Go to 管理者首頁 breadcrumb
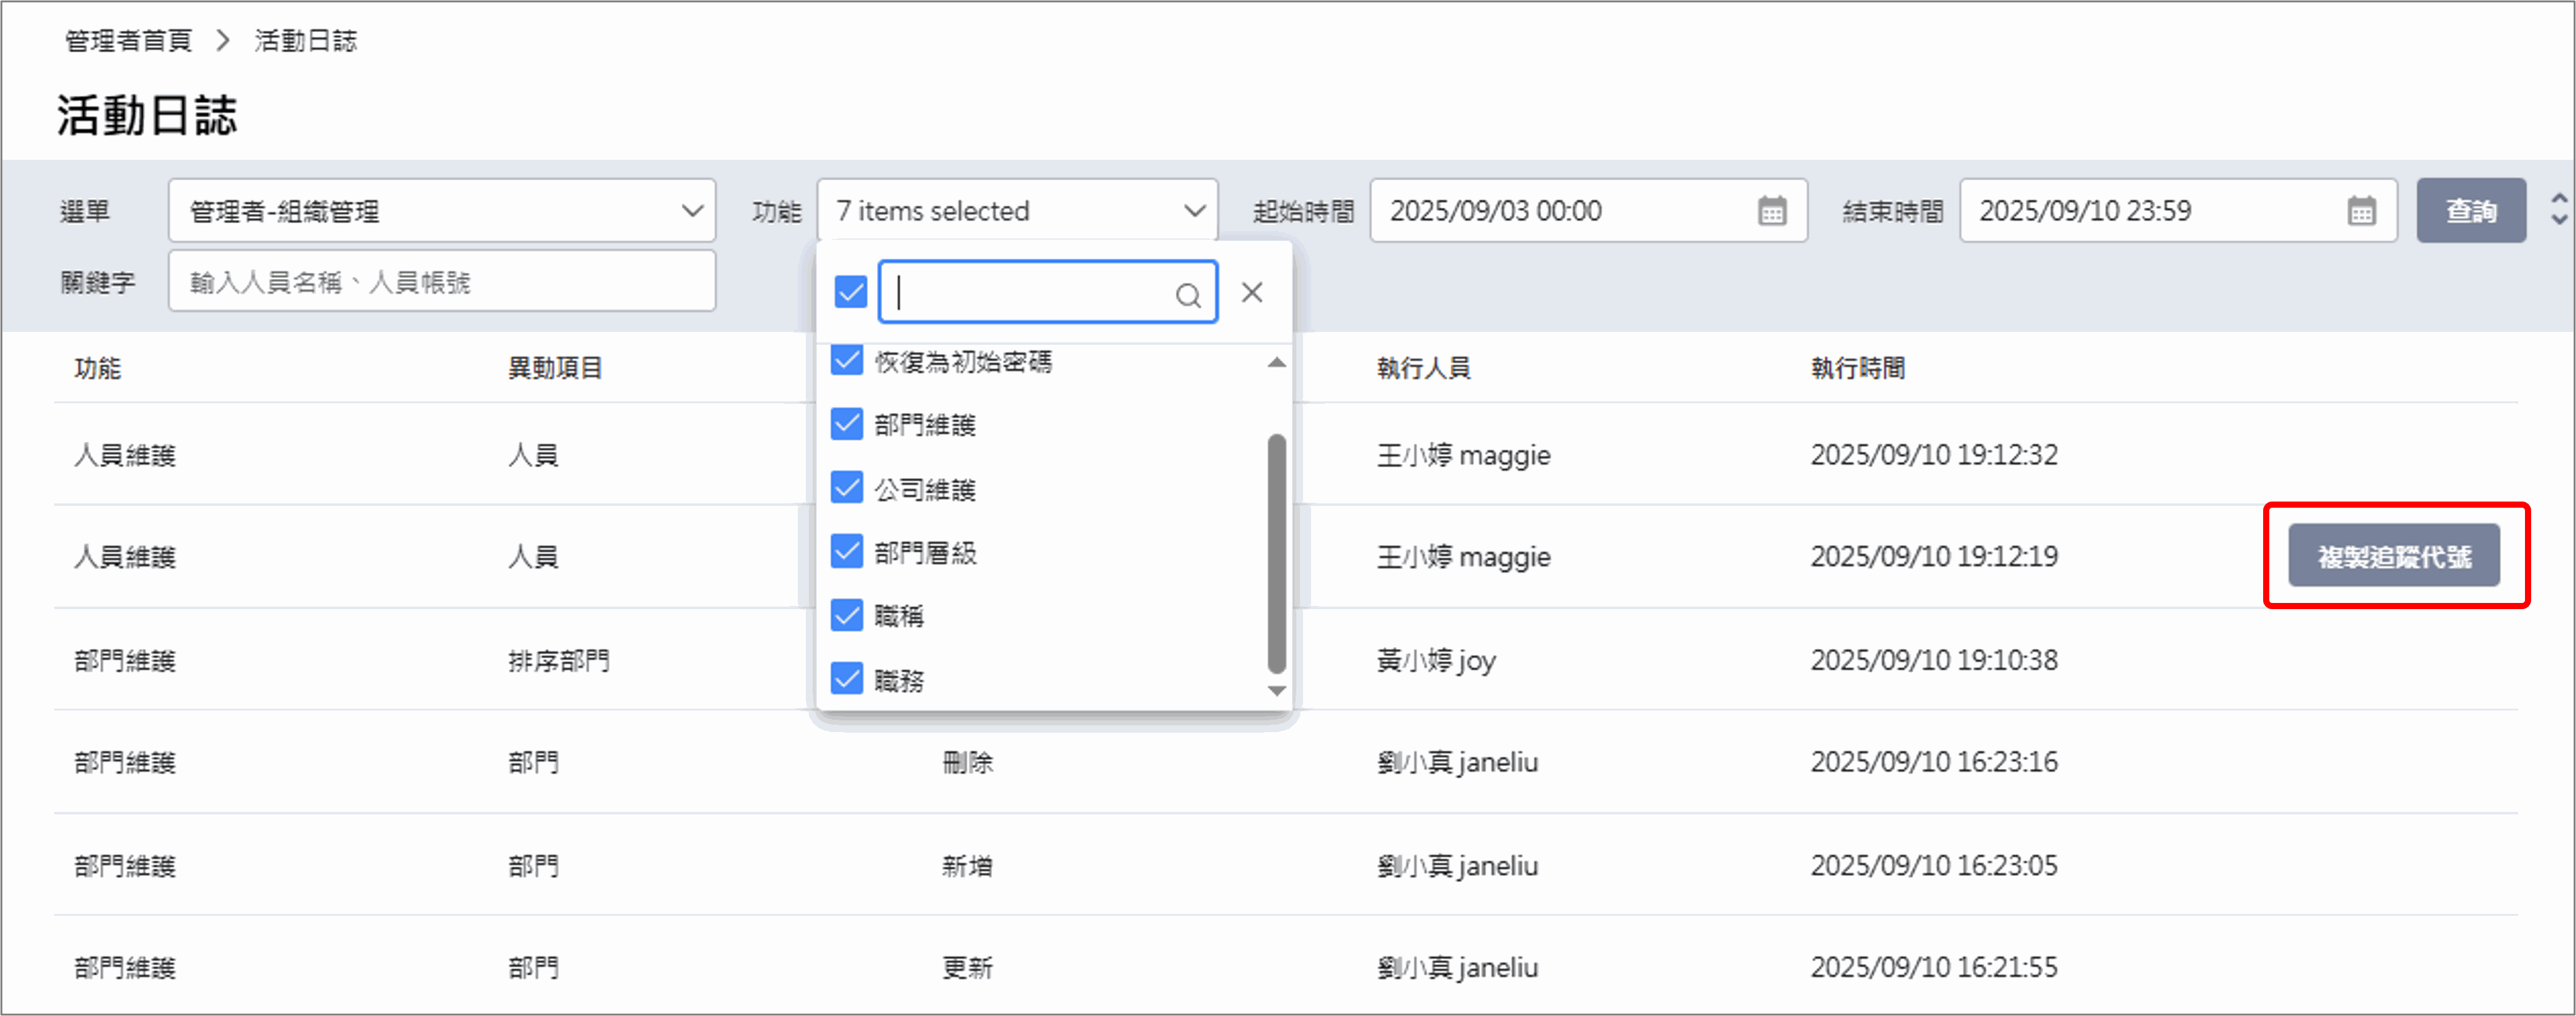 (x=128, y=41)
